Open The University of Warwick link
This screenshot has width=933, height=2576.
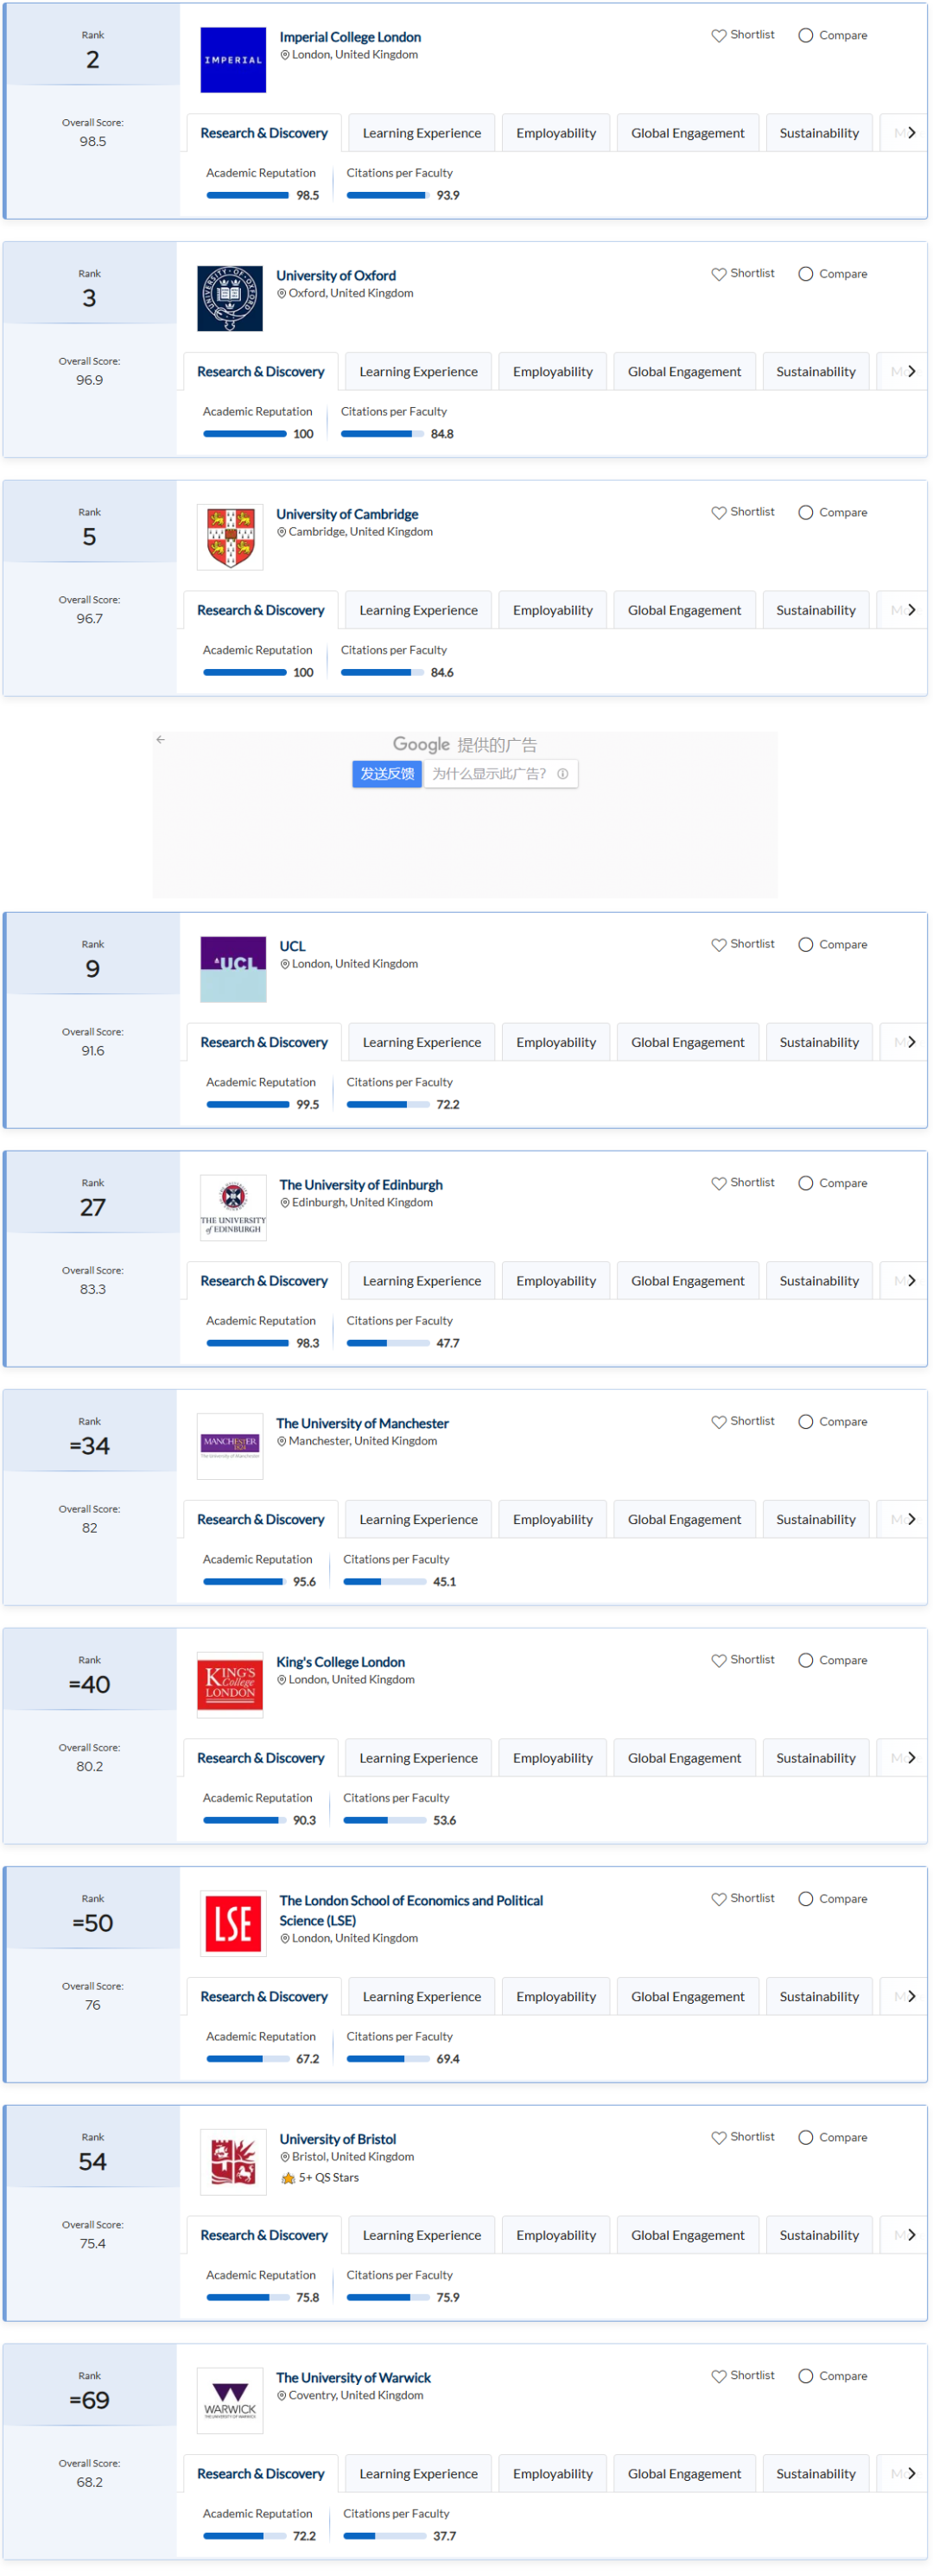coord(353,2377)
